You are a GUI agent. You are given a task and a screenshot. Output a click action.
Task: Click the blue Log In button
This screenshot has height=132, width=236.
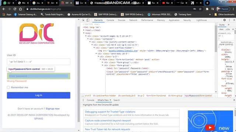click(x=38, y=95)
